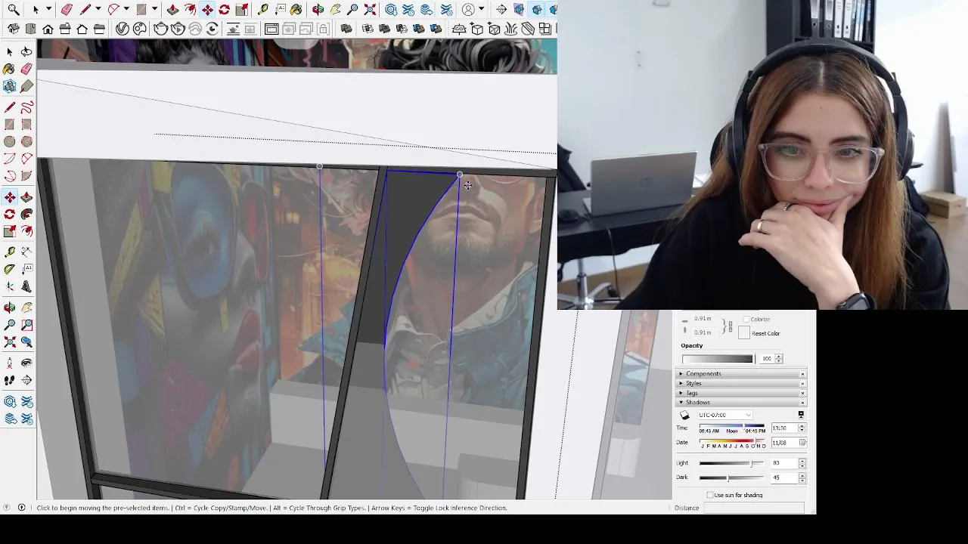Open the Pencil tool dropdown arrow
This screenshot has width=968, height=544.
pyautogui.click(x=98, y=10)
